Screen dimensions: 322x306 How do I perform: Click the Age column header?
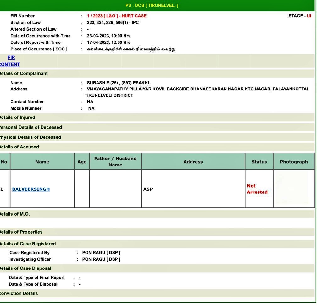click(x=82, y=162)
